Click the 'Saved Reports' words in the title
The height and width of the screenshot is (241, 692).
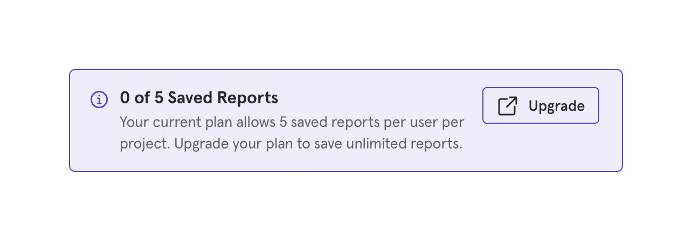coord(223,98)
